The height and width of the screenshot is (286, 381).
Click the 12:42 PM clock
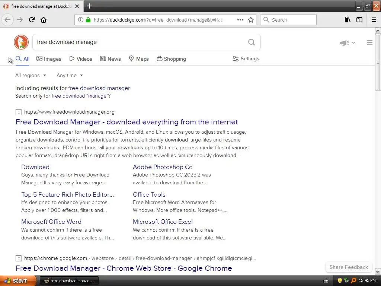coord(367,281)
